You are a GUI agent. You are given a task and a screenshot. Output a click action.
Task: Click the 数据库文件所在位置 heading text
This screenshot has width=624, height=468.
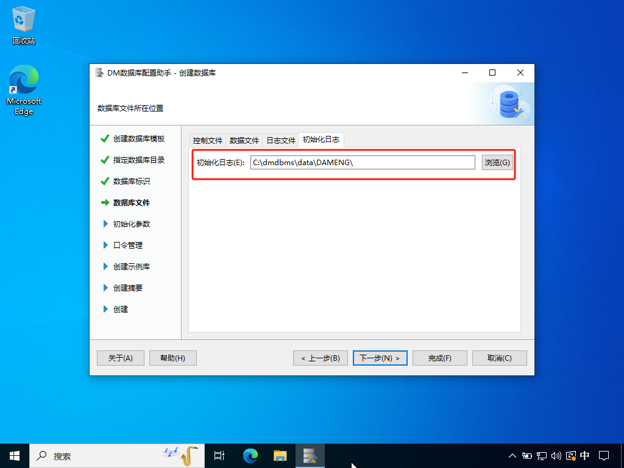[130, 108]
